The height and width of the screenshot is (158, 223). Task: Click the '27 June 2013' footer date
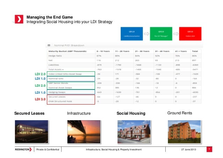(x=189, y=150)
